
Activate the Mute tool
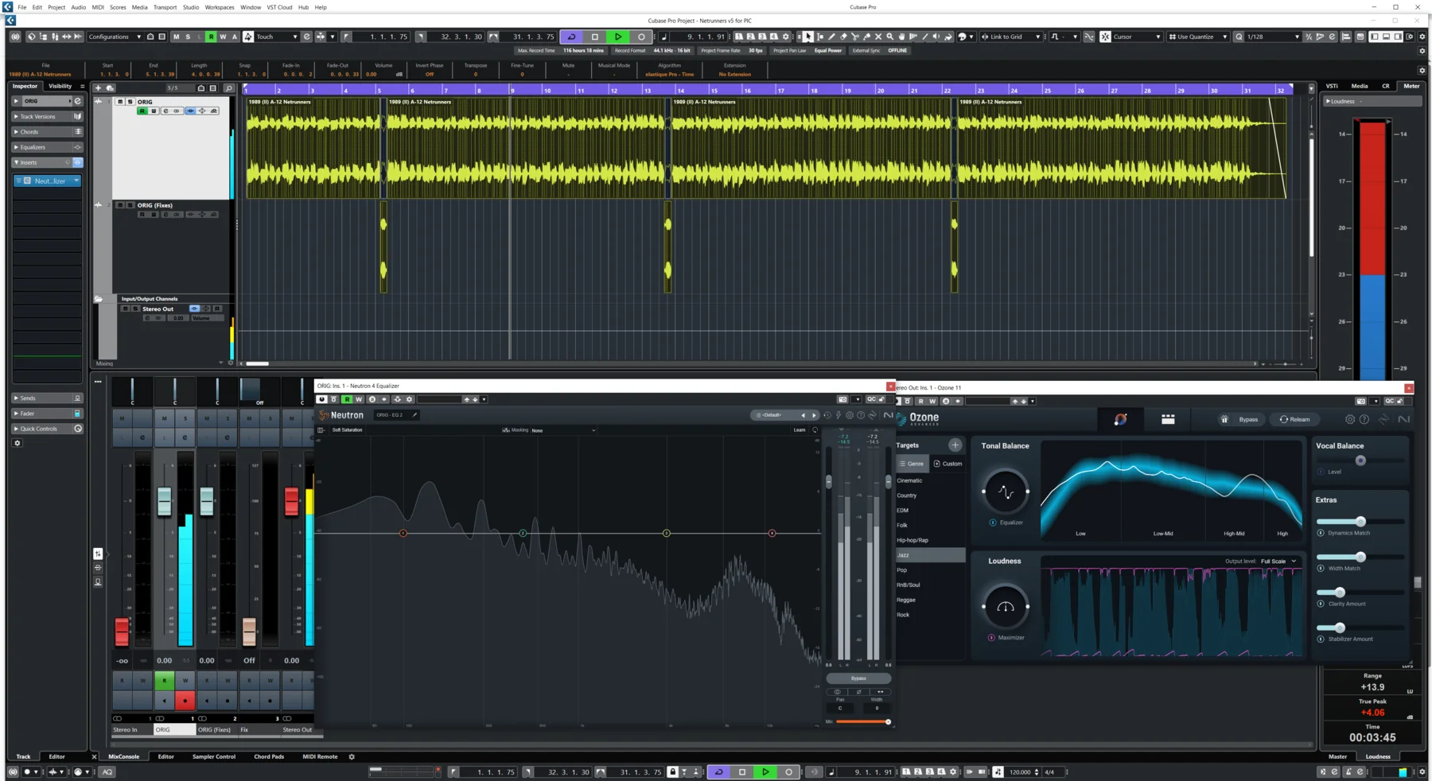(x=879, y=37)
